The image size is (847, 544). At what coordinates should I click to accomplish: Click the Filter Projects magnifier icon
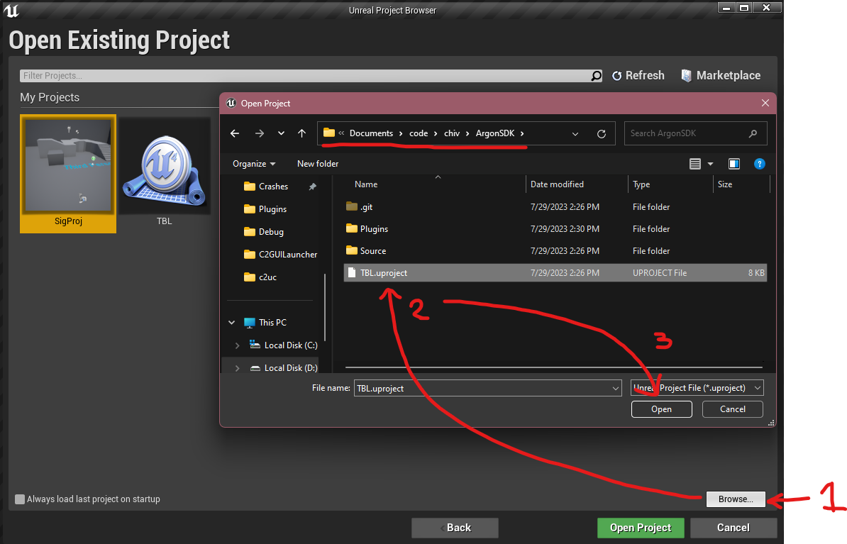596,76
